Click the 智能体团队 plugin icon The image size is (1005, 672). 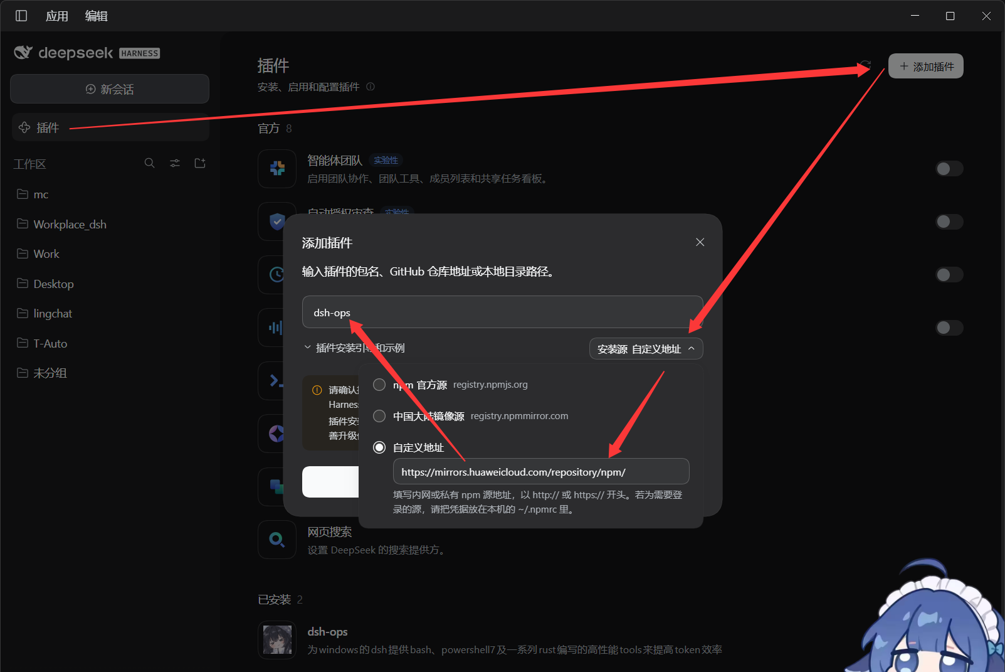pos(277,168)
